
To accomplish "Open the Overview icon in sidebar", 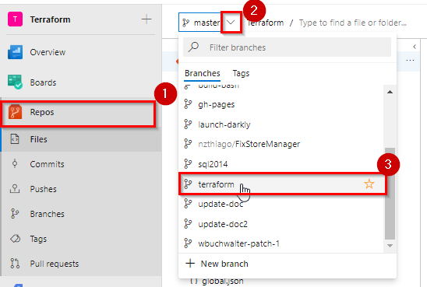I will [x=15, y=52].
